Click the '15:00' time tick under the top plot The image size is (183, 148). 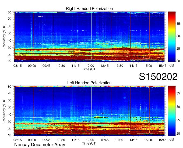click(x=148, y=66)
